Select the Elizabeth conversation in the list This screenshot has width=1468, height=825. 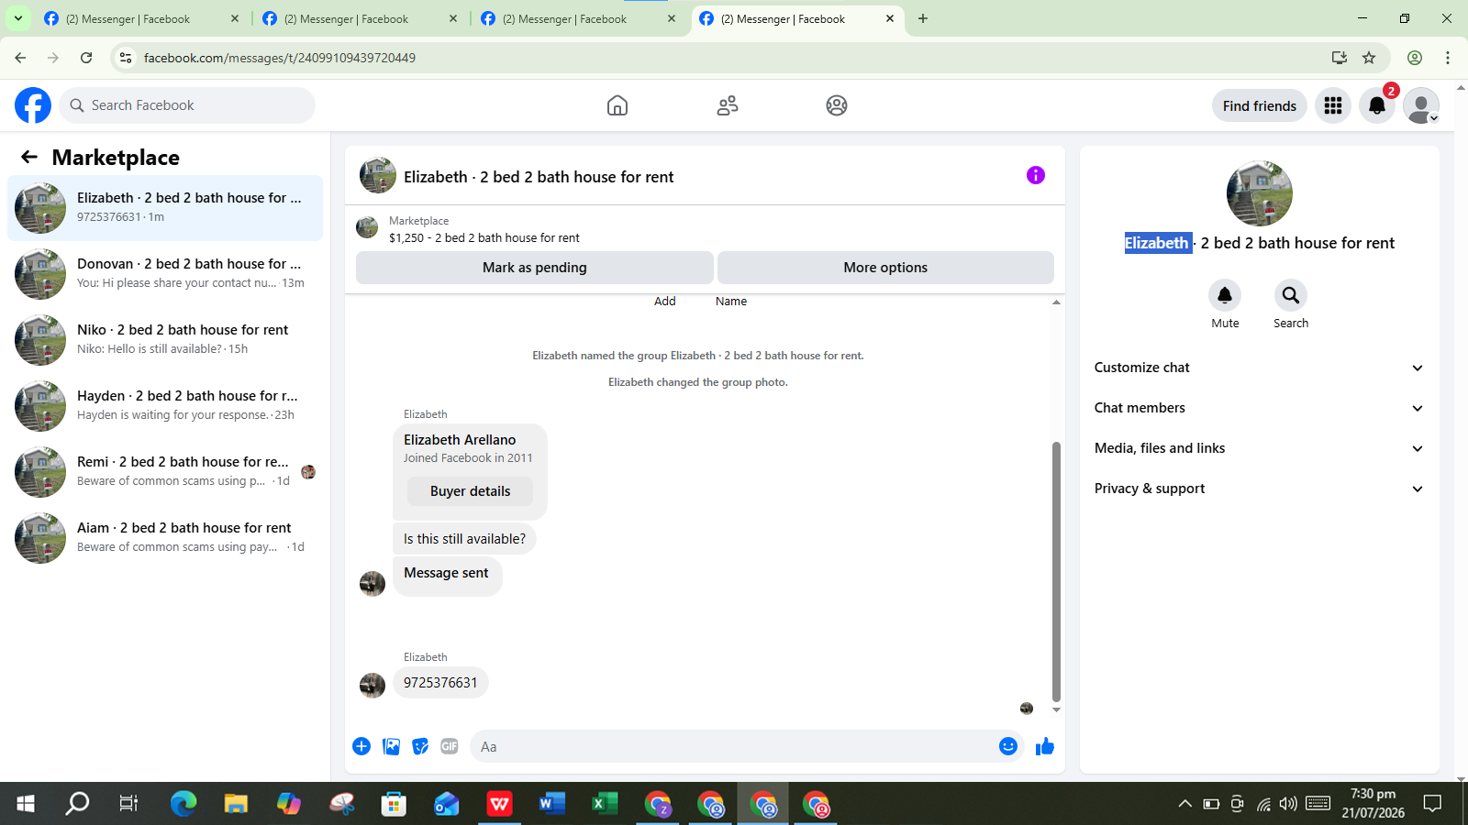[x=165, y=208]
